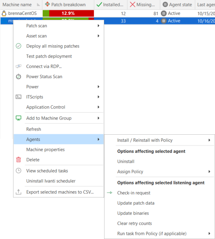Screen dimensions: 215x239
Task: Click the Patch breakdown header icon
Action: [47, 4]
